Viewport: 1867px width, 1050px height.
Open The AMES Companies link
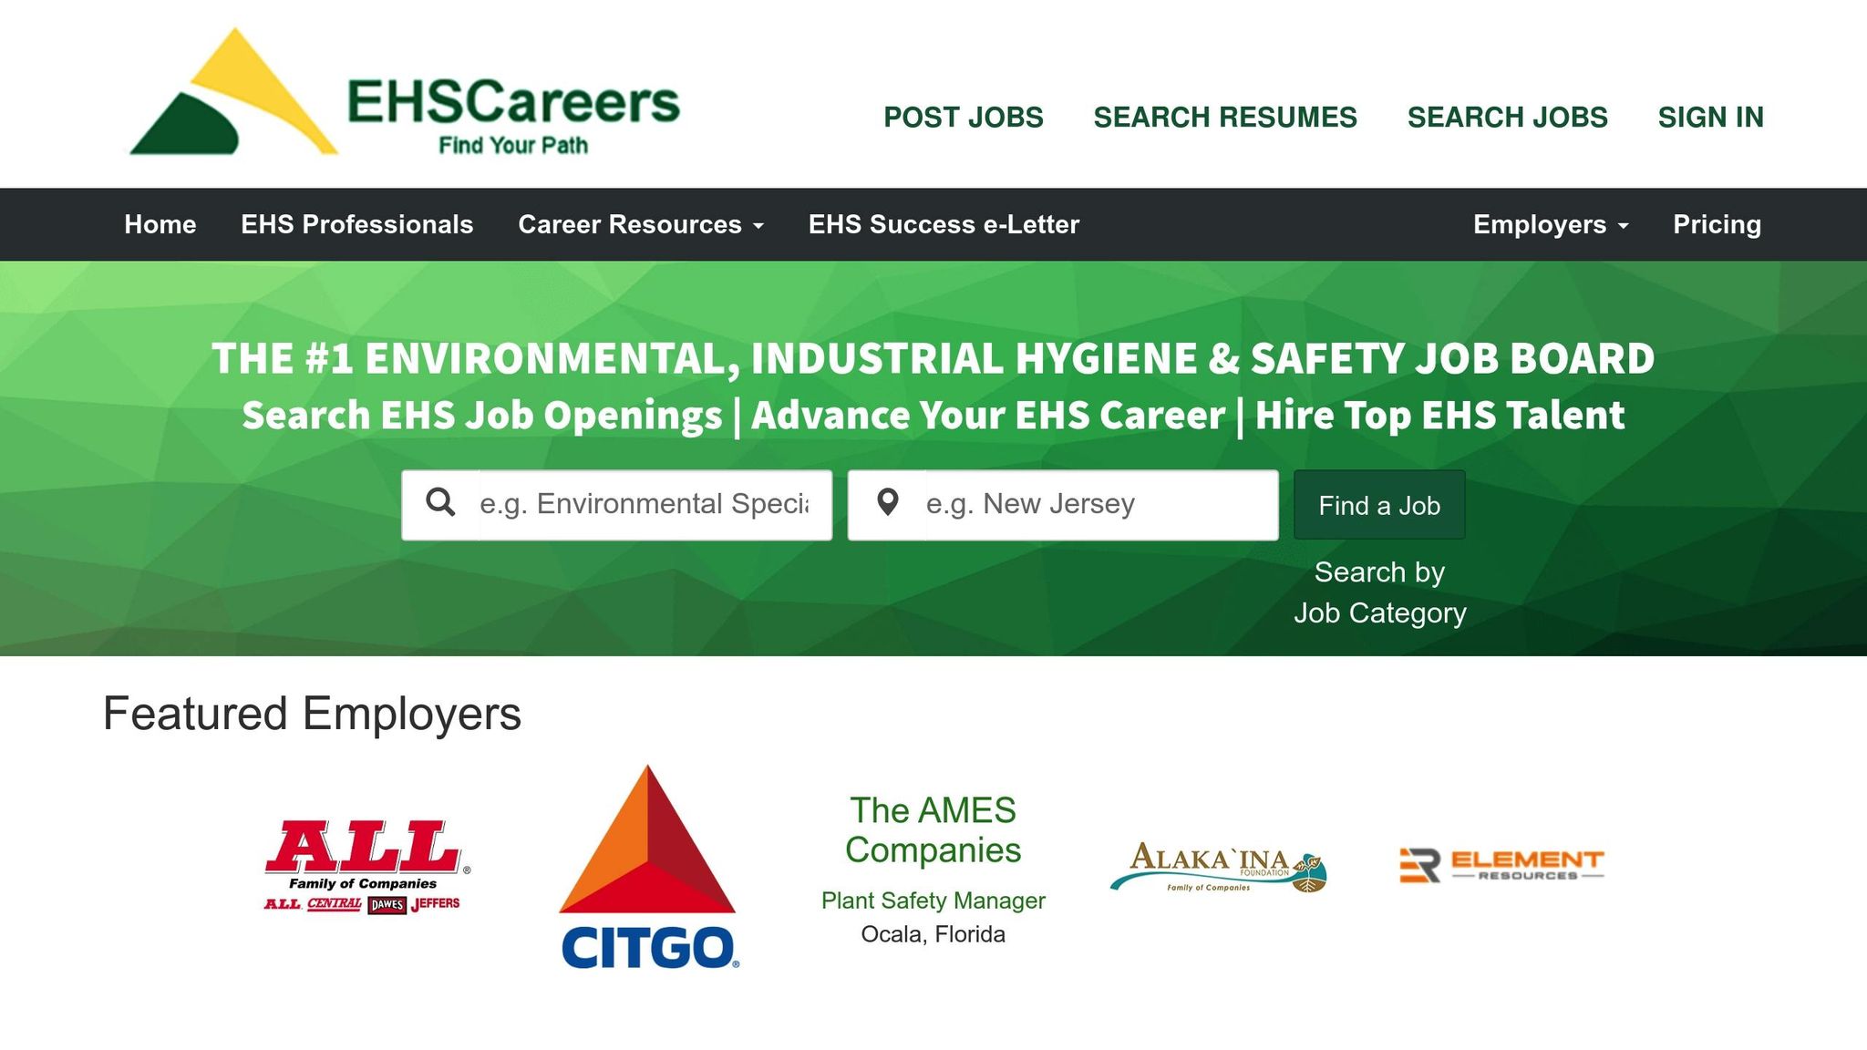click(x=933, y=830)
